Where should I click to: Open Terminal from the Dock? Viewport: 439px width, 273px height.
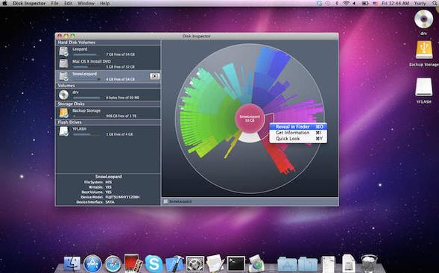pyautogui.click(x=236, y=264)
